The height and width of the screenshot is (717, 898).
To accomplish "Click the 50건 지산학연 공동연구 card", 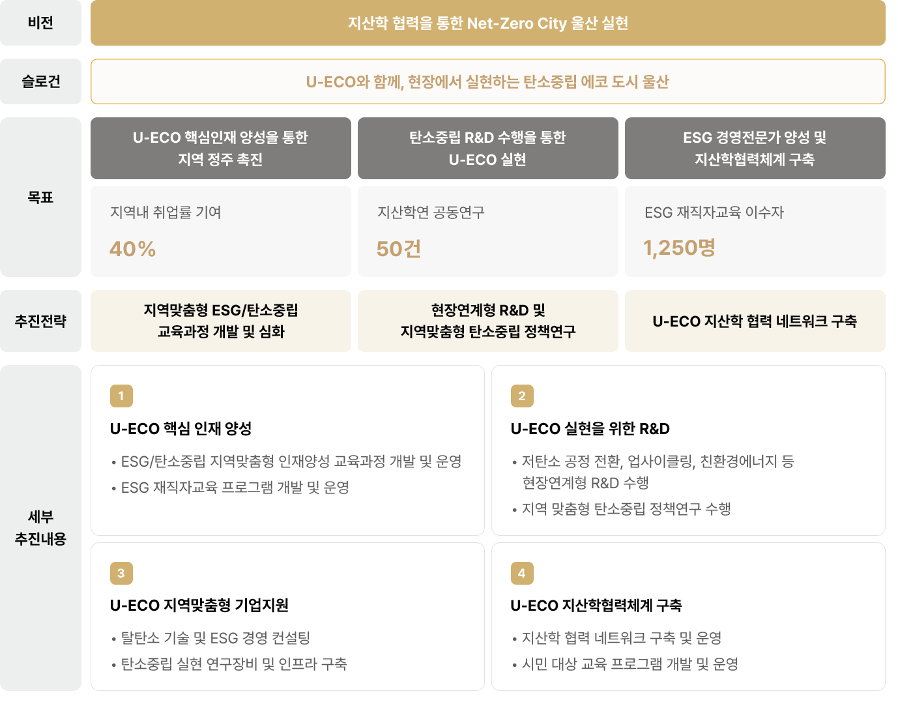I will tap(487, 231).
